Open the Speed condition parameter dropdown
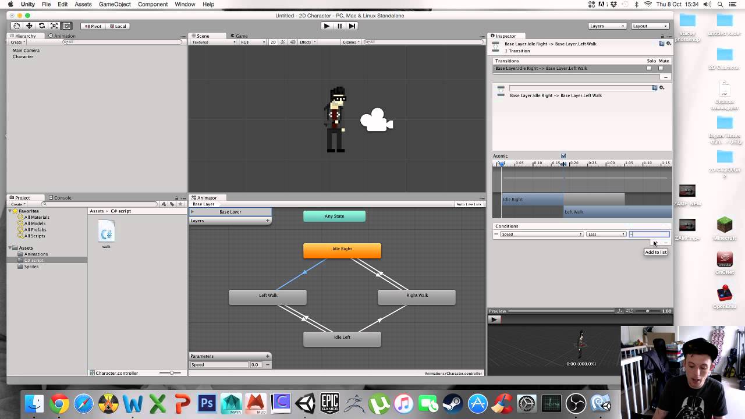Viewport: 745px width, 419px height. coord(542,235)
